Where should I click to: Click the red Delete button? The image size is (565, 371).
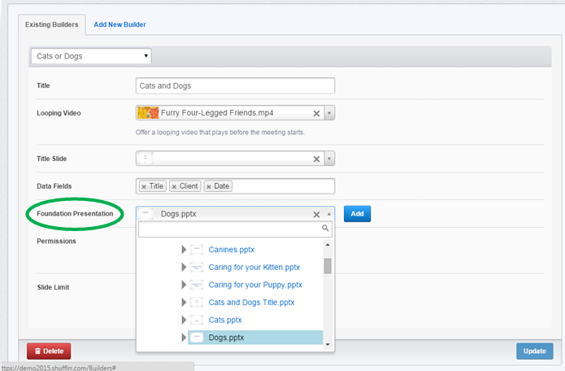click(49, 351)
